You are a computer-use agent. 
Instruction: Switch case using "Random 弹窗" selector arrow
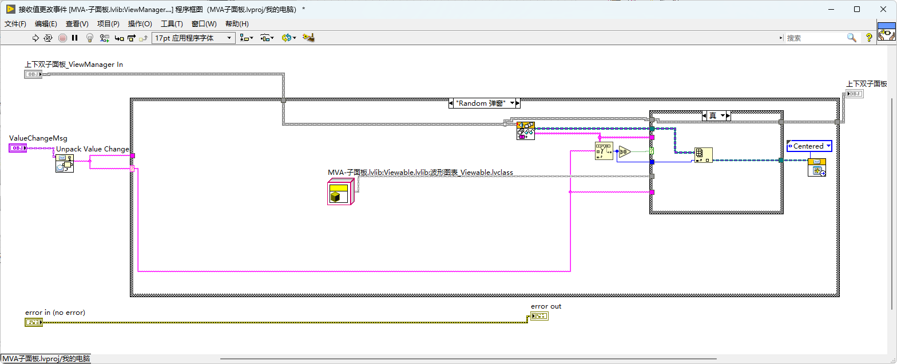[x=517, y=103]
